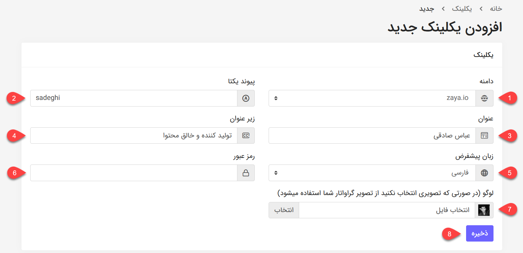Click the انتخاب فایل file input area
The height and width of the screenshot is (253, 523).
tap(387, 210)
